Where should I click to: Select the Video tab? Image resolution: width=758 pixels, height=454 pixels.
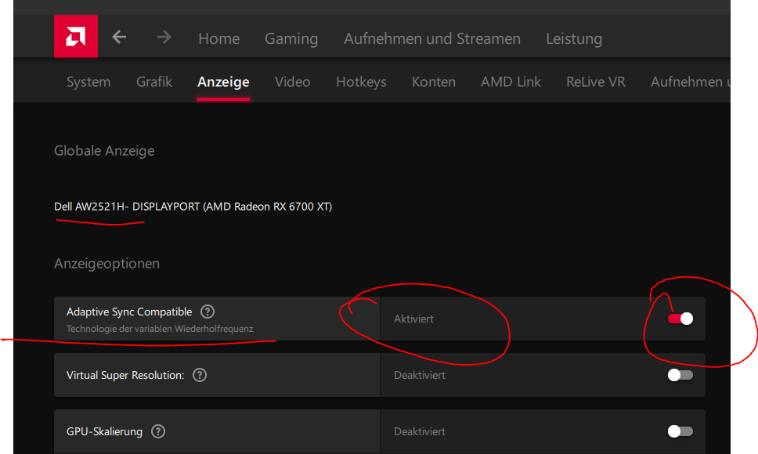(x=292, y=81)
